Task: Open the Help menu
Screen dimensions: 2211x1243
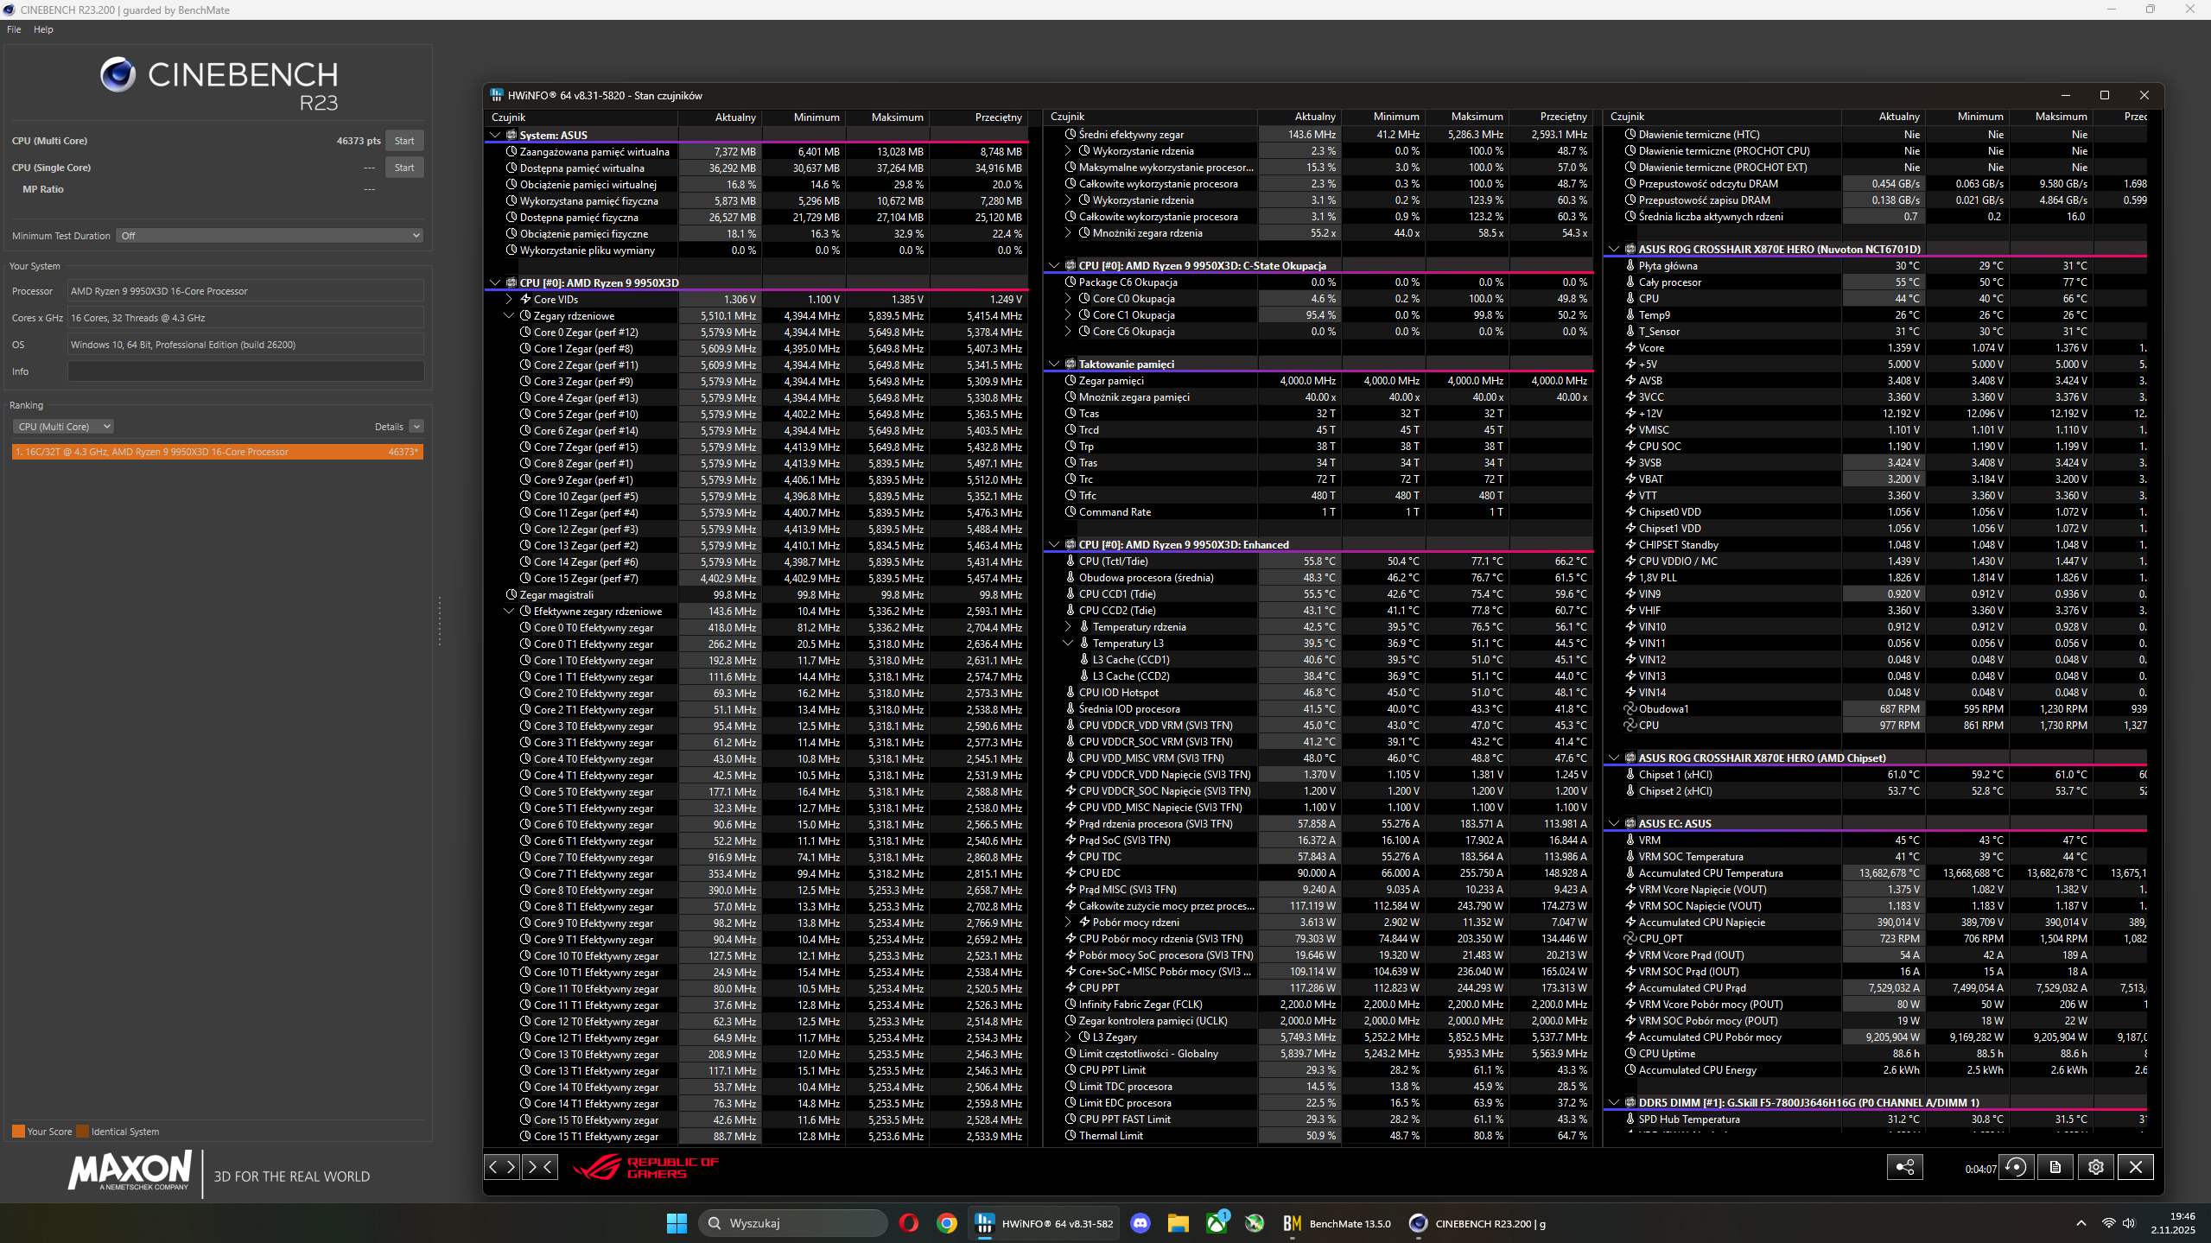Action: (x=43, y=29)
